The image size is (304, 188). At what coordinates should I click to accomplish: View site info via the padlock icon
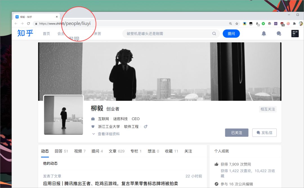click(36, 24)
